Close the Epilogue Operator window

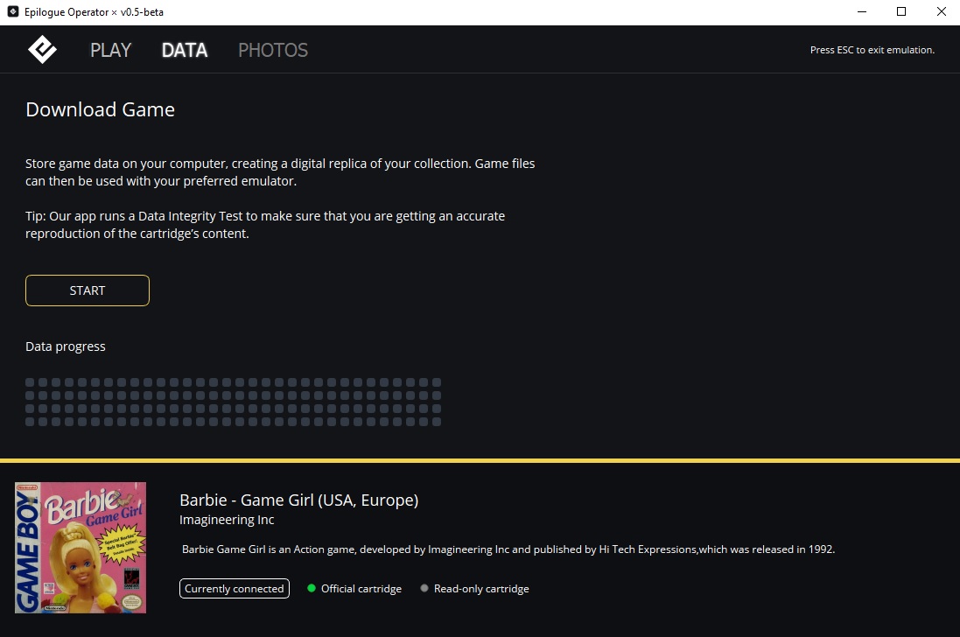940,12
